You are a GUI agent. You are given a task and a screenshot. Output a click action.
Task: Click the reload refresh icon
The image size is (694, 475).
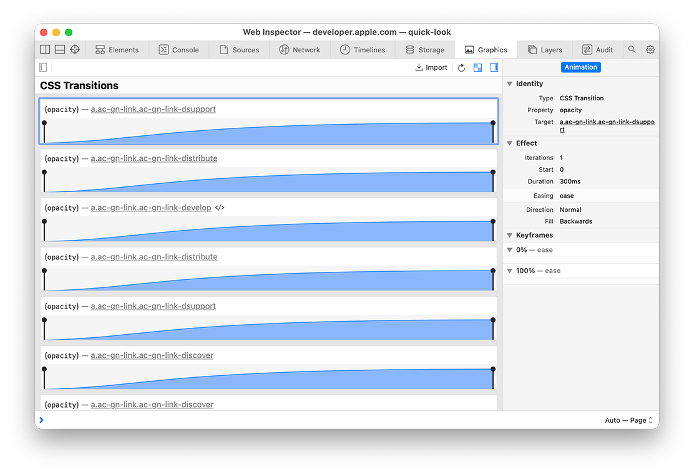[x=461, y=67]
